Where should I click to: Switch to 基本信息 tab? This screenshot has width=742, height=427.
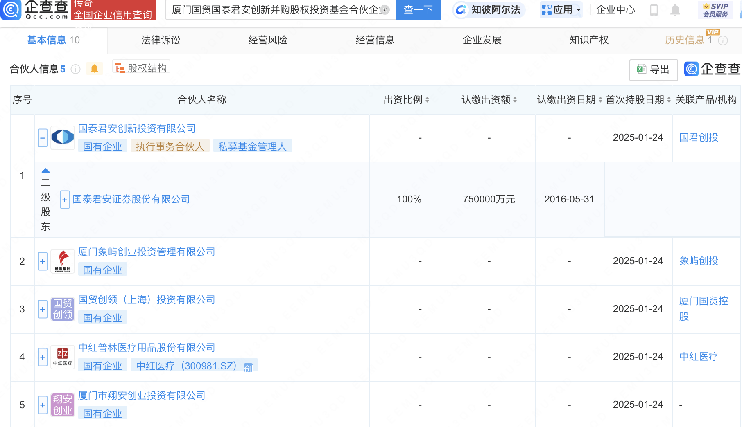click(54, 40)
